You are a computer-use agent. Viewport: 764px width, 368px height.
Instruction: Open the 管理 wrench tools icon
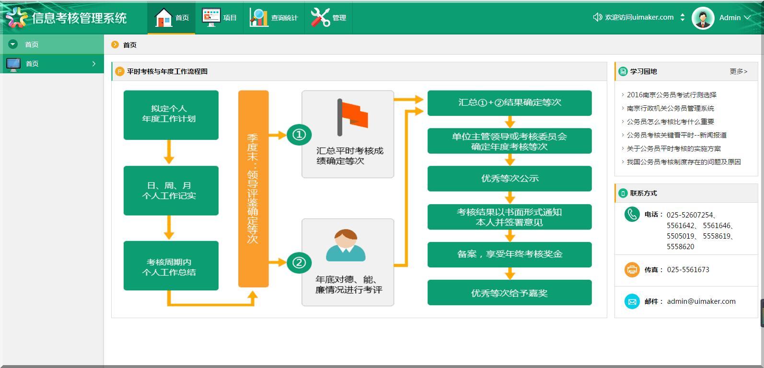click(x=320, y=18)
